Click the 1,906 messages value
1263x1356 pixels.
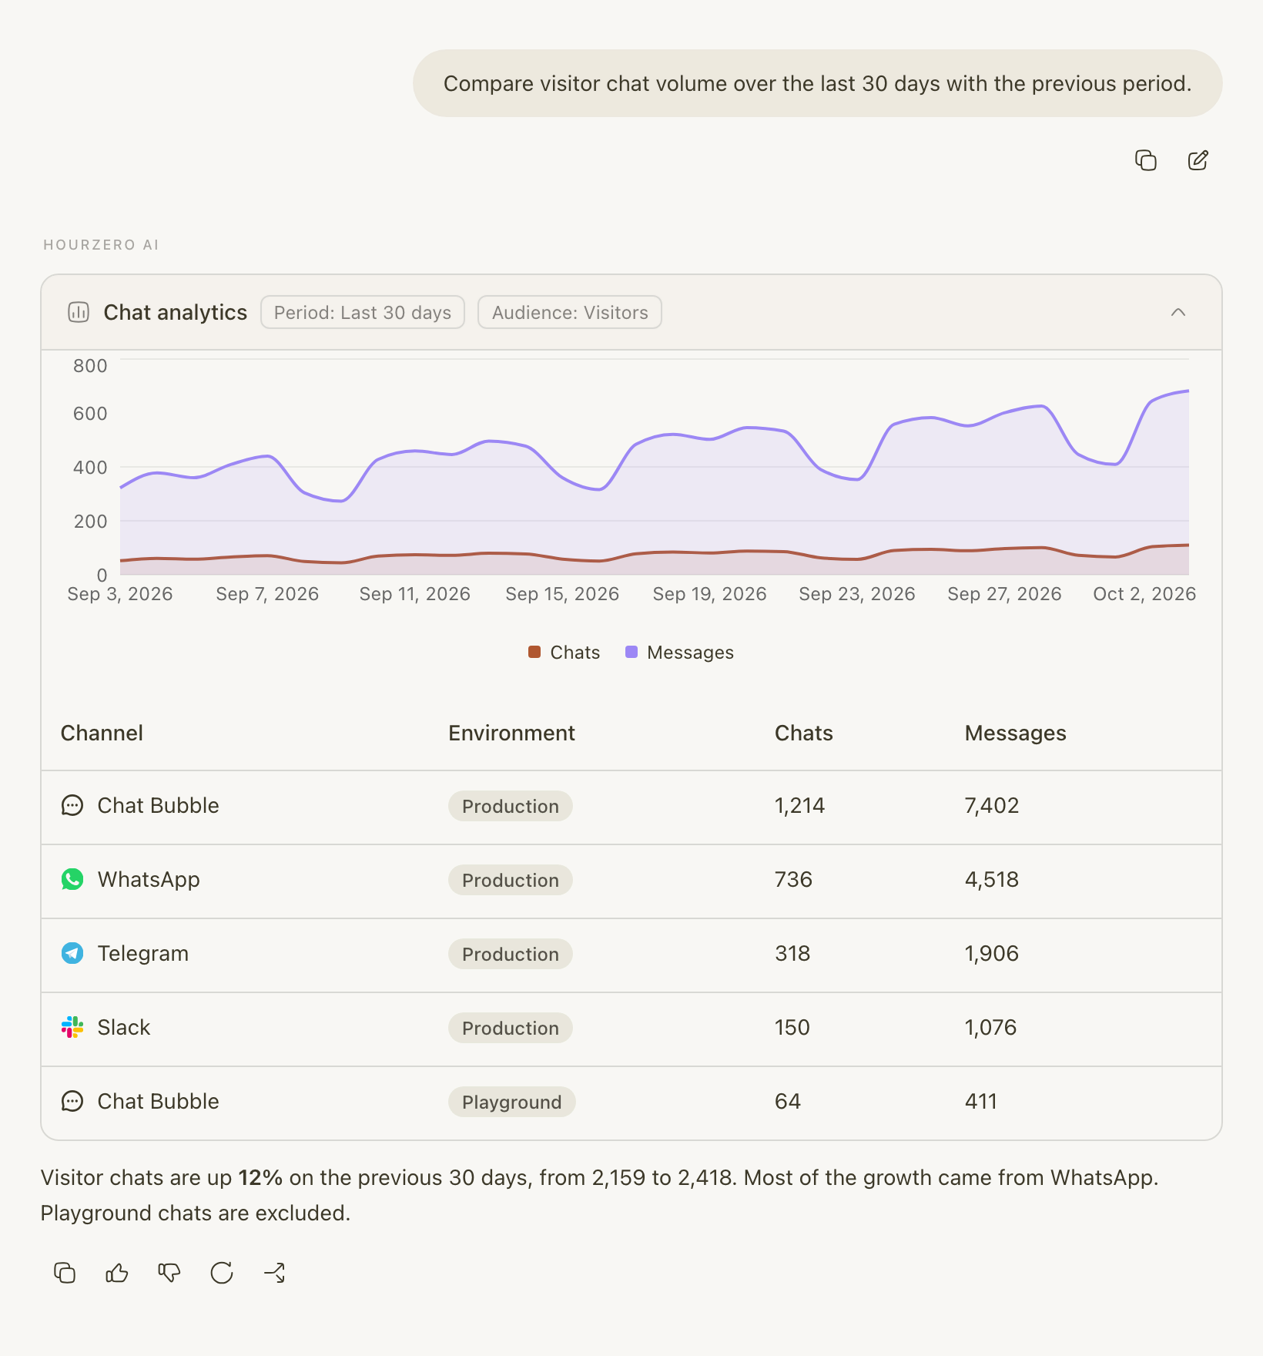[x=992, y=954]
